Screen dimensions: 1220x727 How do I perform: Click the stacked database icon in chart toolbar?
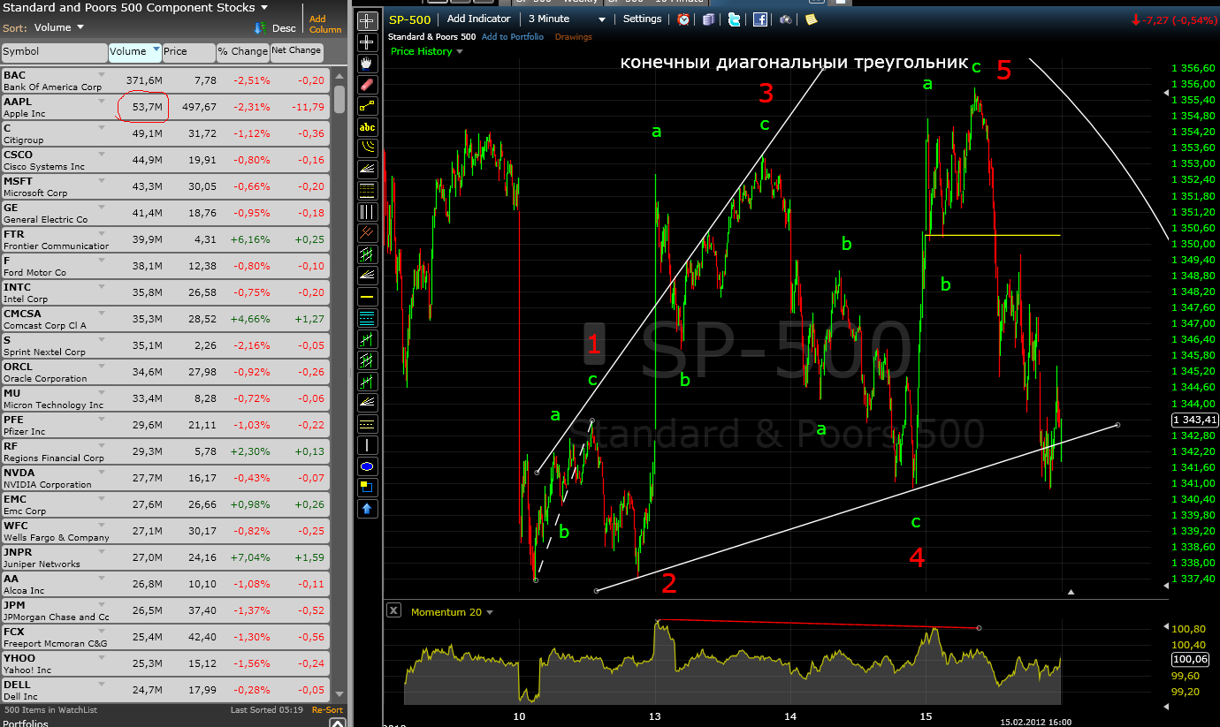(x=708, y=19)
